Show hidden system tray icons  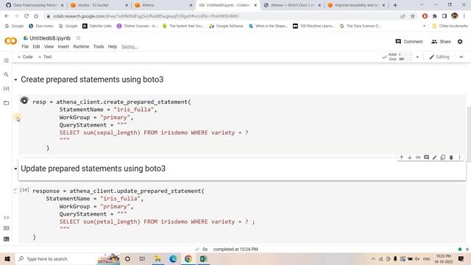click(x=373, y=258)
